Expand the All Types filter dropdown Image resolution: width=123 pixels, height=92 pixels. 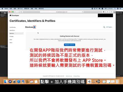(x=109, y=27)
